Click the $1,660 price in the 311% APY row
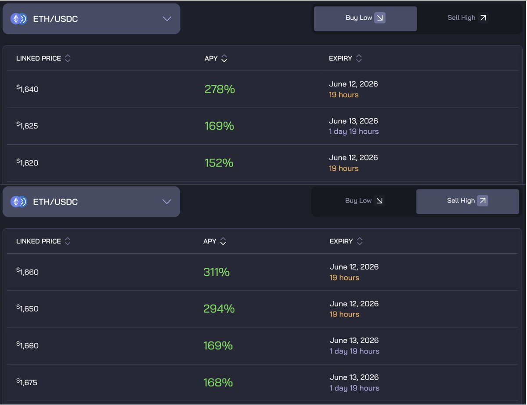This screenshot has height=405, width=527. point(27,272)
